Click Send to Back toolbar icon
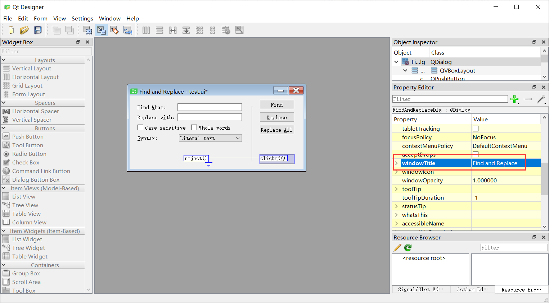Image resolution: width=549 pixels, height=303 pixels. [56, 30]
